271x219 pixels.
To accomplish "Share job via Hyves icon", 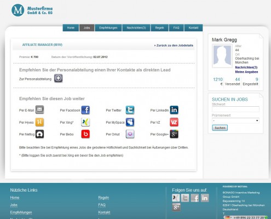I will pos(39,122).
